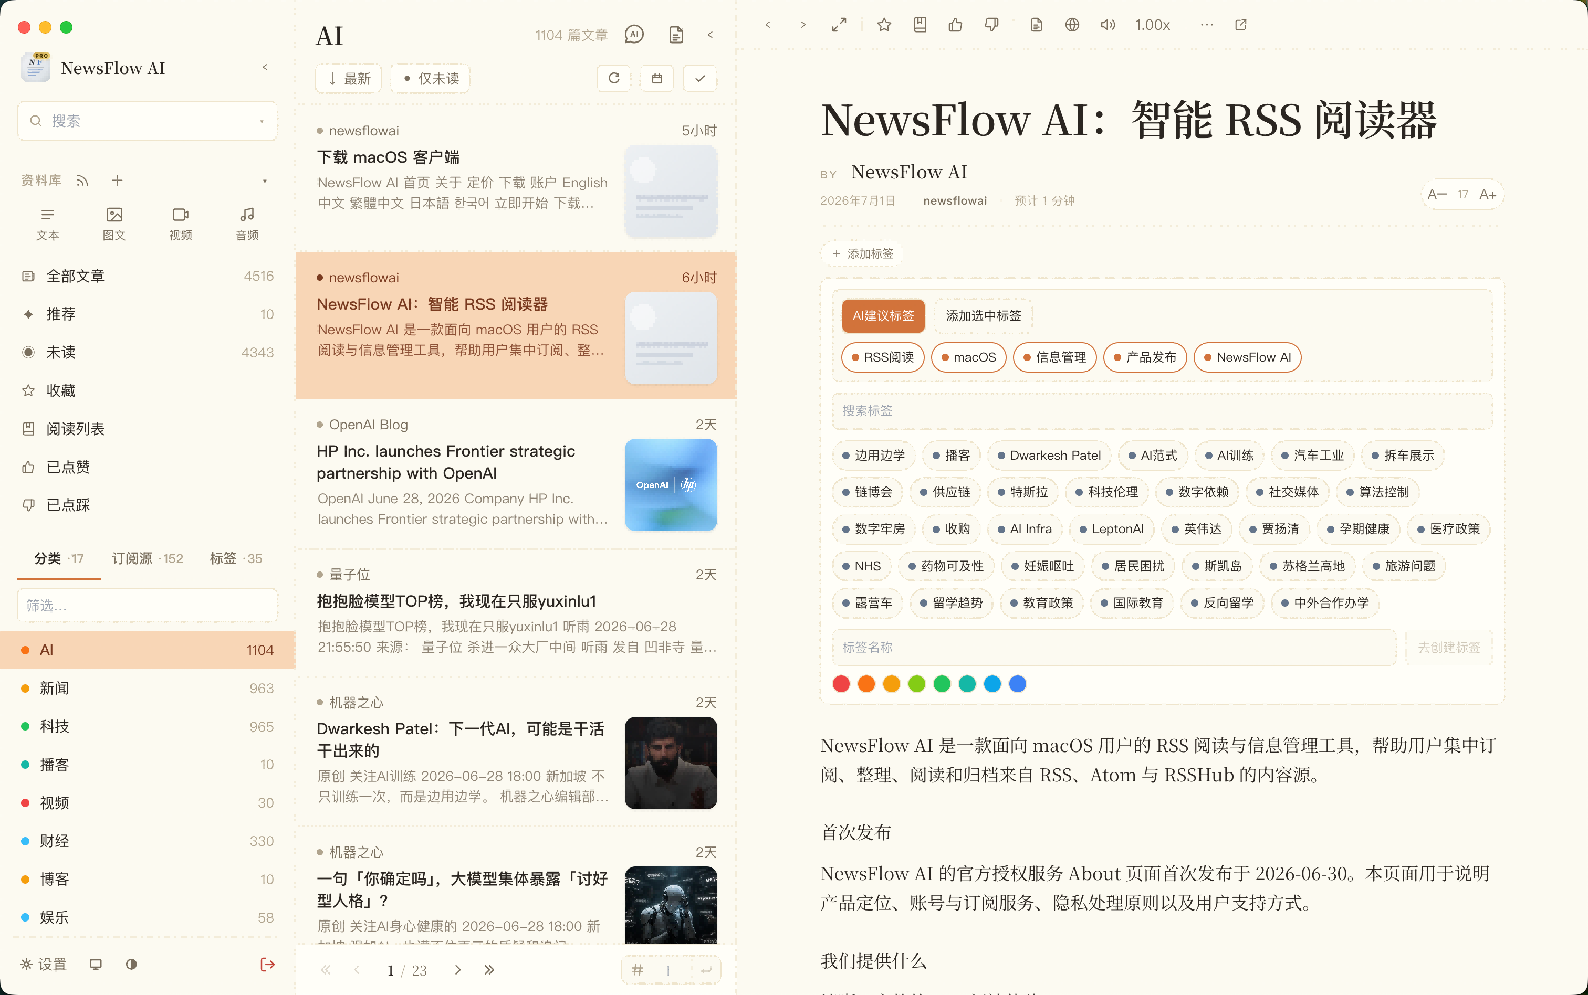
Task: Collapse the article list panel
Action: click(711, 35)
